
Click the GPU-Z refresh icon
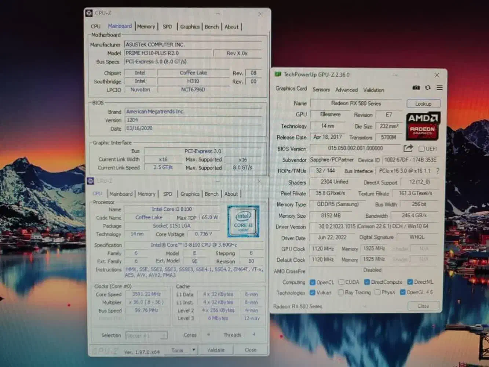point(428,88)
